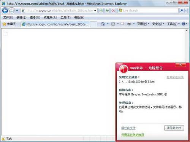Screen dimensions: 190x142
Task: Click the IE logo in title bar
Action: [4, 3]
